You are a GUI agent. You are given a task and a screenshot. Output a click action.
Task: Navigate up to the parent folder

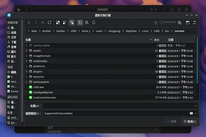click(43, 22)
